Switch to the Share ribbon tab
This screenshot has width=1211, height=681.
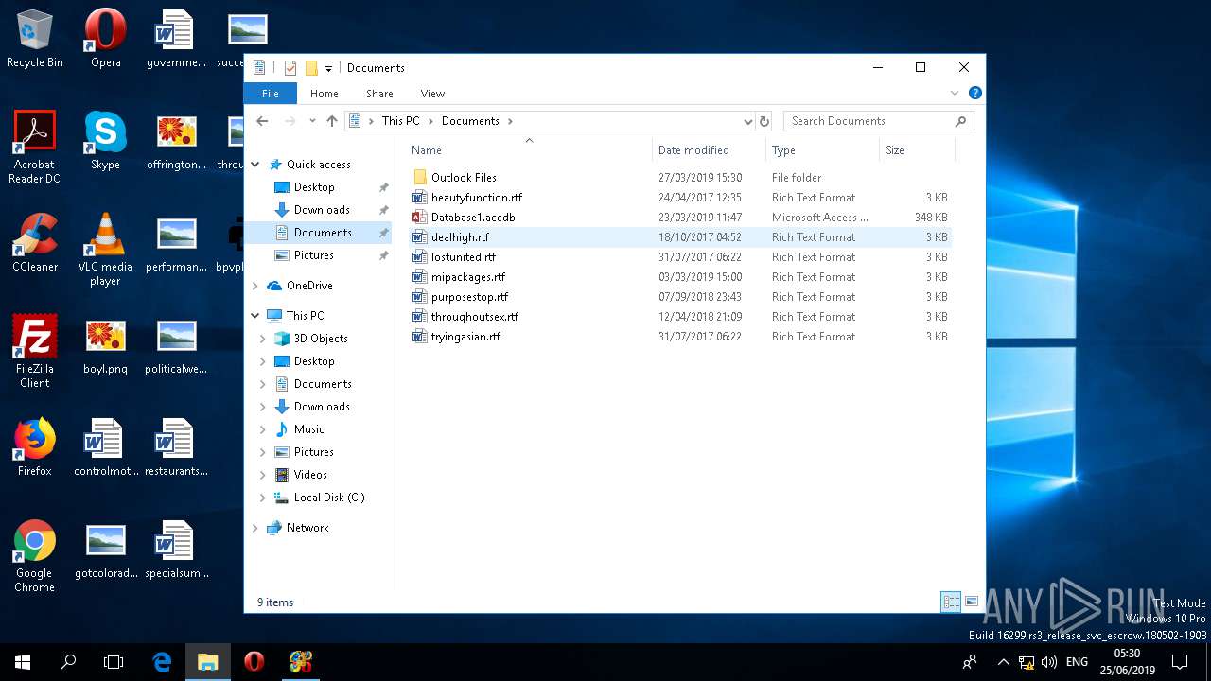click(x=379, y=94)
